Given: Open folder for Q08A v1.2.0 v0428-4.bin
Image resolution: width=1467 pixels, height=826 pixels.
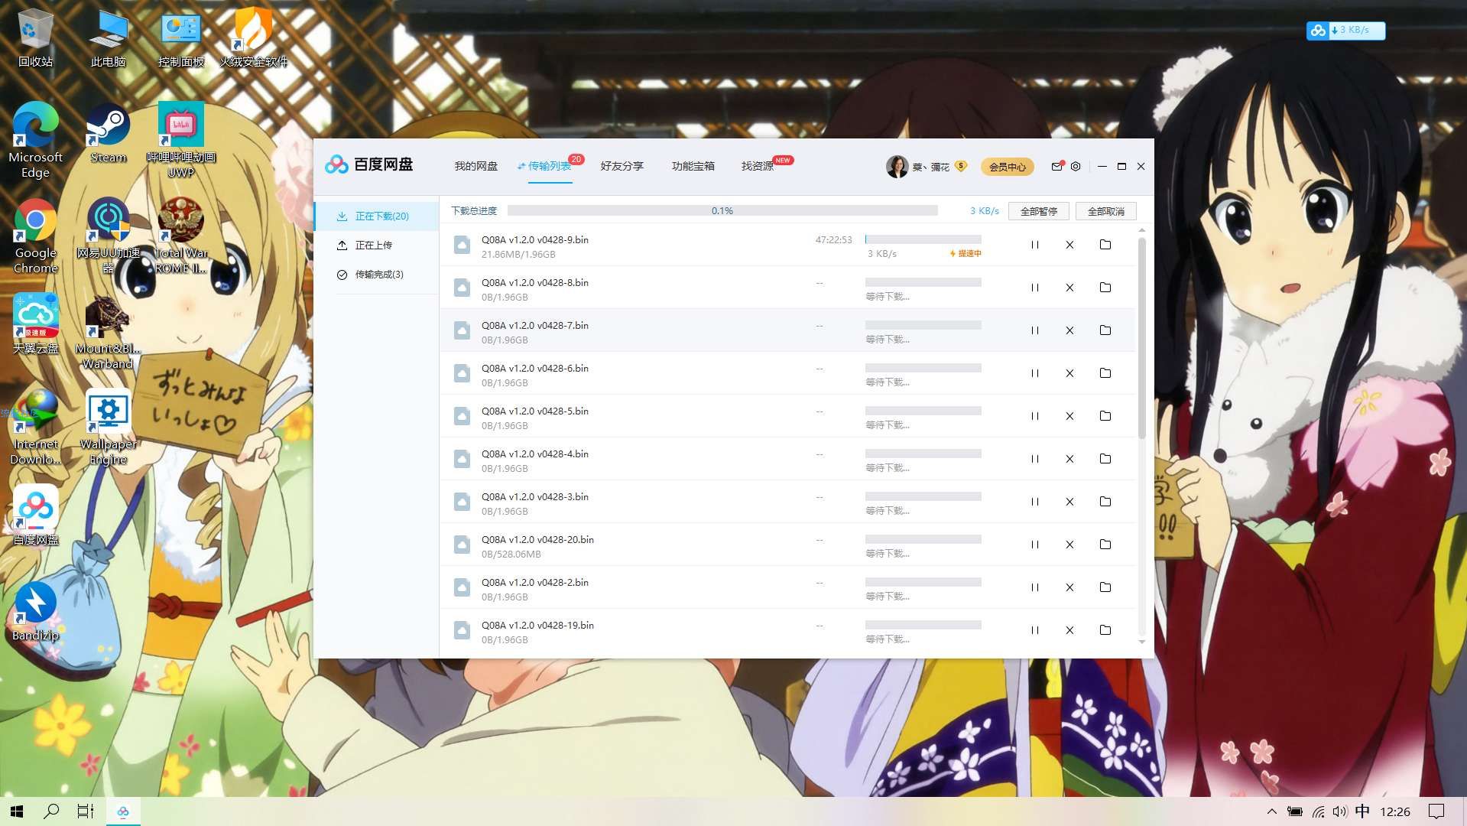Looking at the screenshot, I should click(1105, 459).
